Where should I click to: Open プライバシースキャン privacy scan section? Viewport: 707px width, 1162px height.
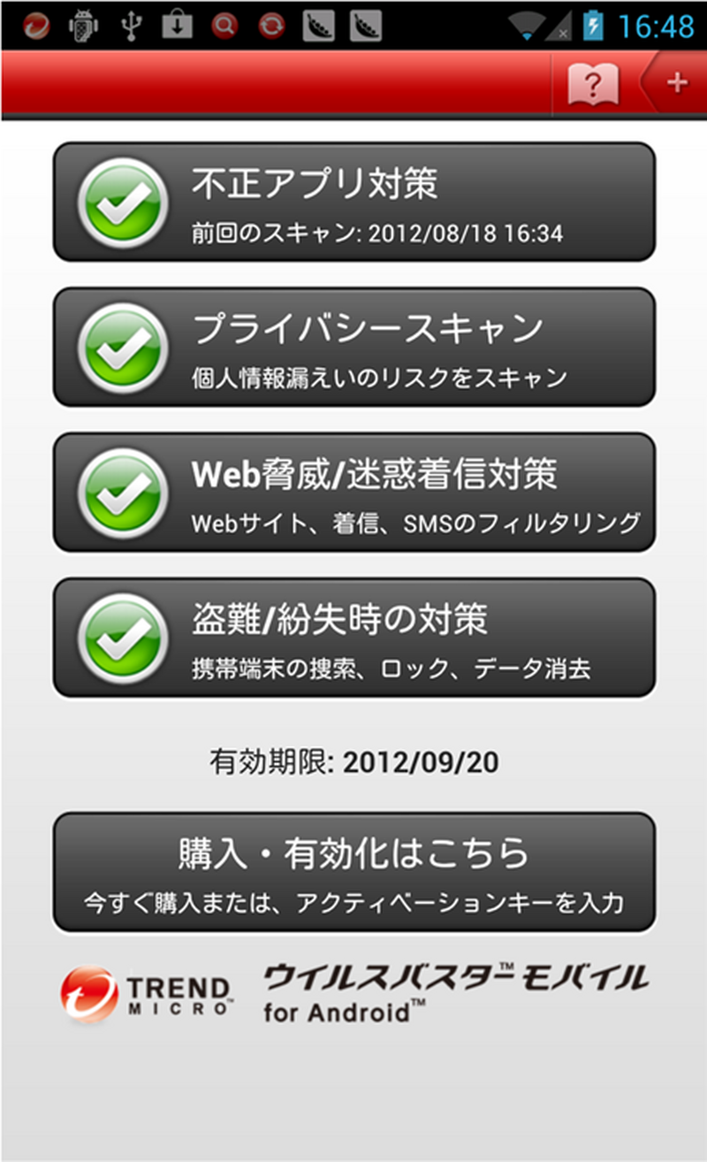point(354,347)
